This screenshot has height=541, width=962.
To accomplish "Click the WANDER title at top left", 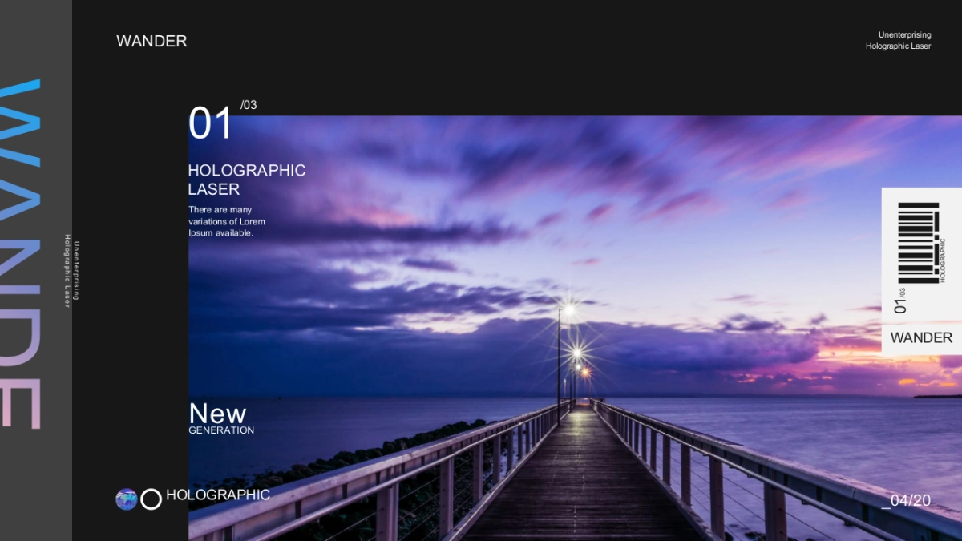I will (152, 42).
